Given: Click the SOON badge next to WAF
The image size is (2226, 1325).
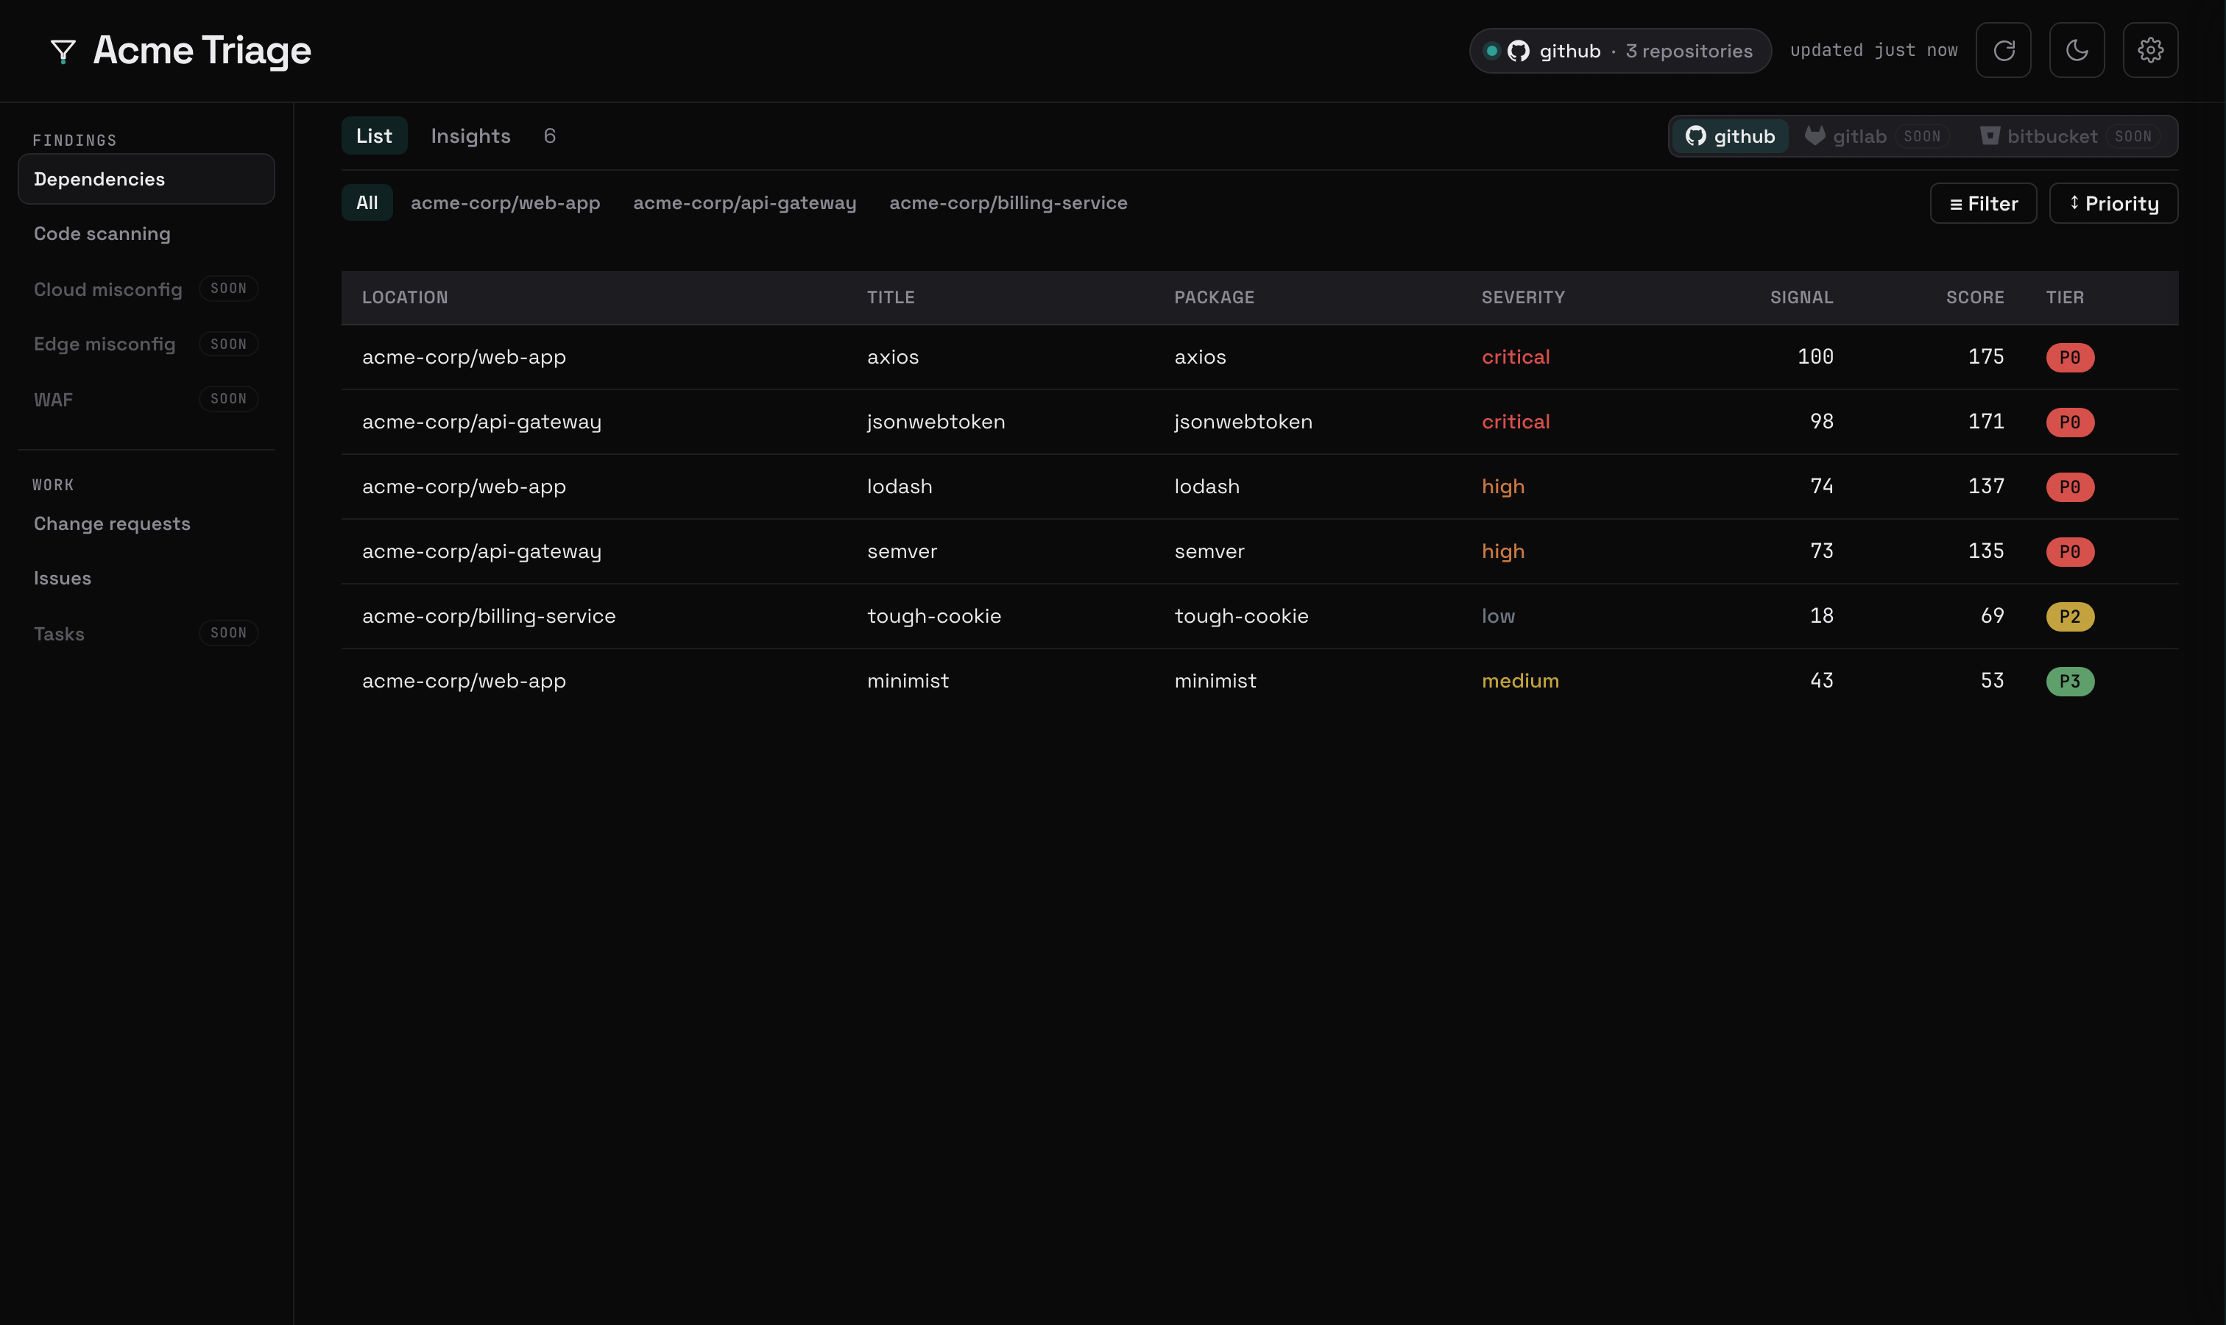Looking at the screenshot, I should (229, 399).
